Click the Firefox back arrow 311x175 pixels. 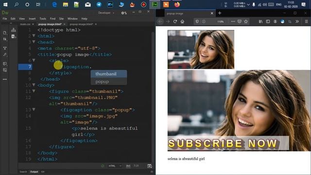pyautogui.click(x=160, y=21)
